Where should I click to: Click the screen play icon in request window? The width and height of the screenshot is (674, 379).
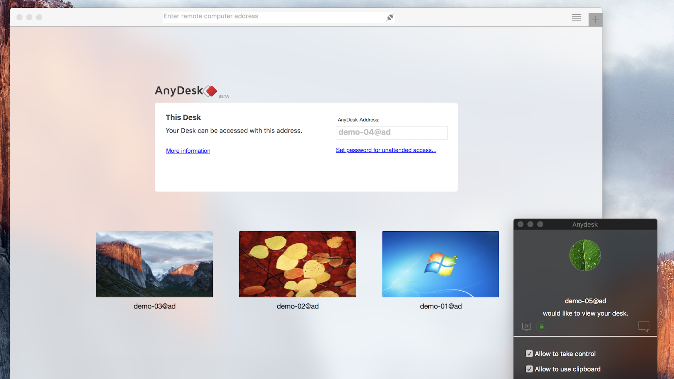[526, 326]
